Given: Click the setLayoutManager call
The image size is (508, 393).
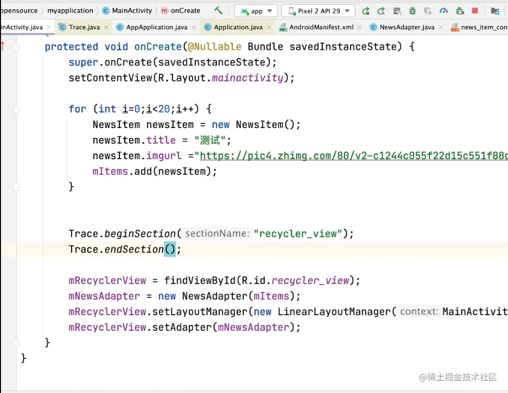Looking at the screenshot, I should [x=200, y=311].
